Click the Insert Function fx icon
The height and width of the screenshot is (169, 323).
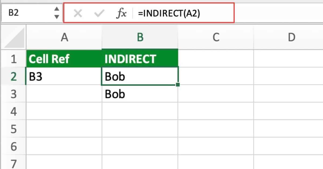click(122, 13)
